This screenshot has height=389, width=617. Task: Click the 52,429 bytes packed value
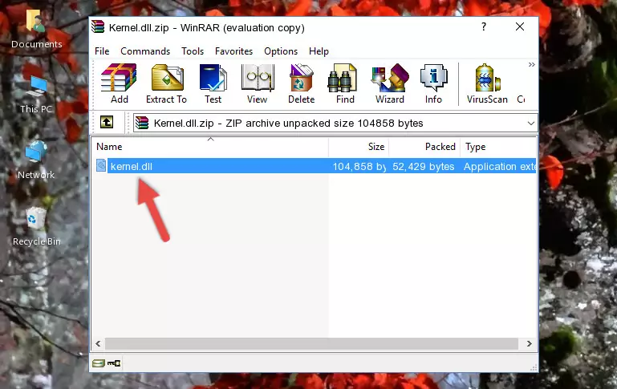tap(424, 166)
